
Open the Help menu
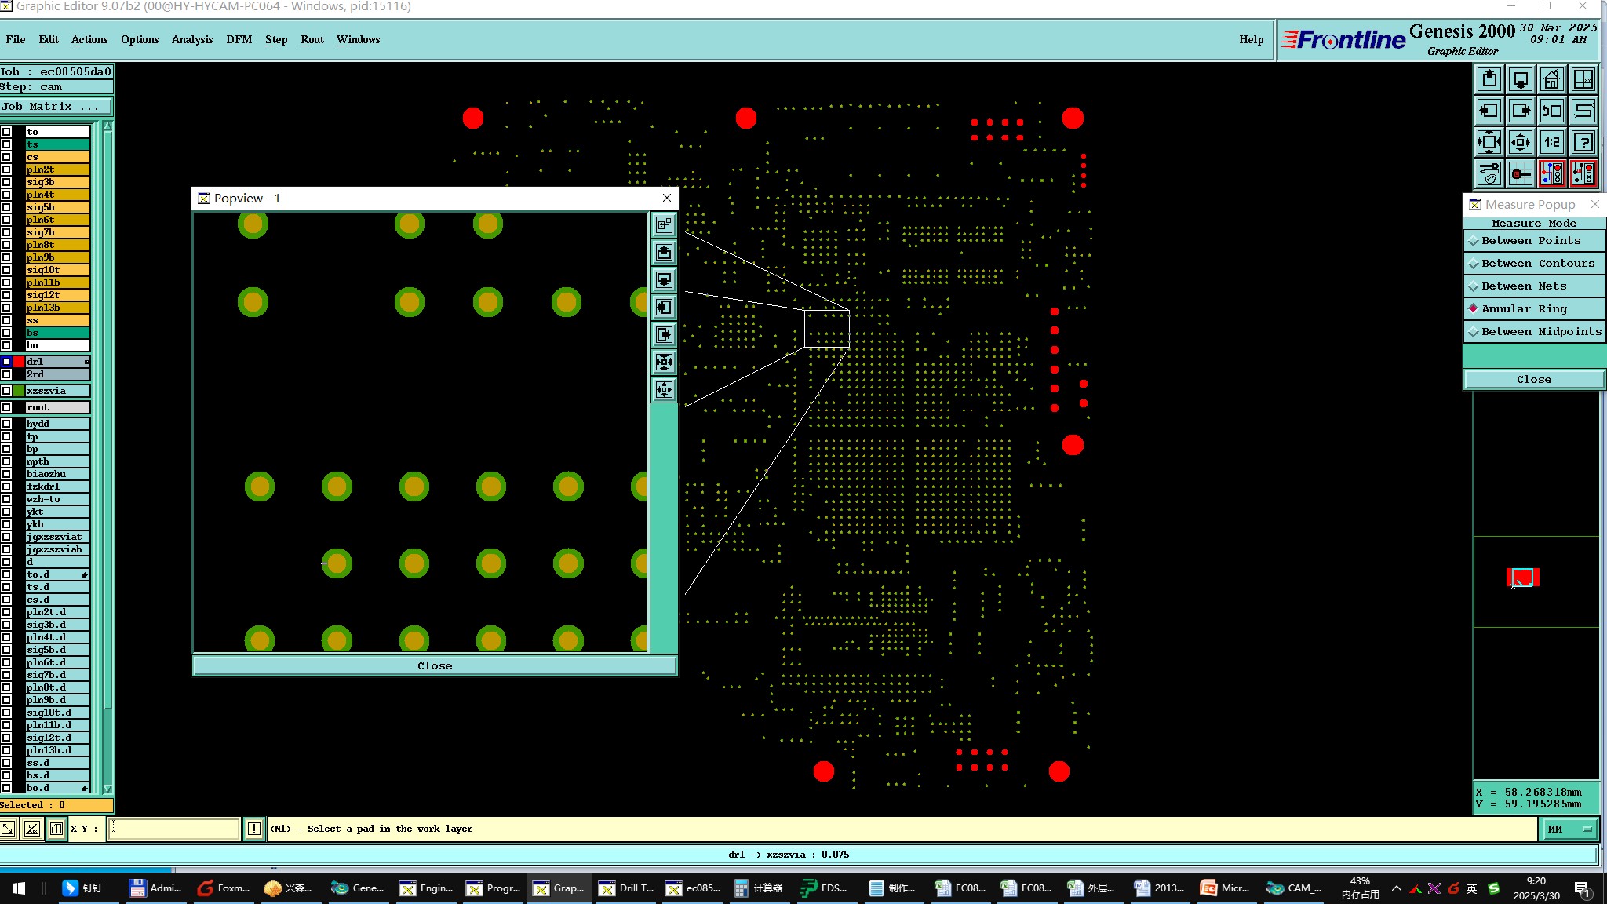coord(1252,39)
